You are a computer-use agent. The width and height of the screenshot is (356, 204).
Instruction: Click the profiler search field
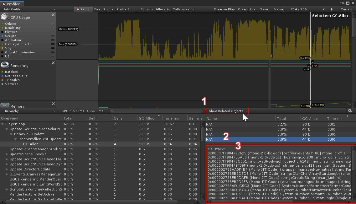pyautogui.click(x=157, y=111)
